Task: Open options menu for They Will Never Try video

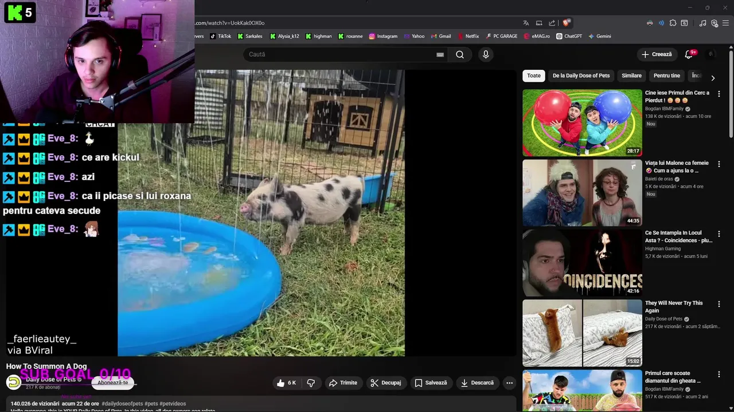Action: pos(719,304)
